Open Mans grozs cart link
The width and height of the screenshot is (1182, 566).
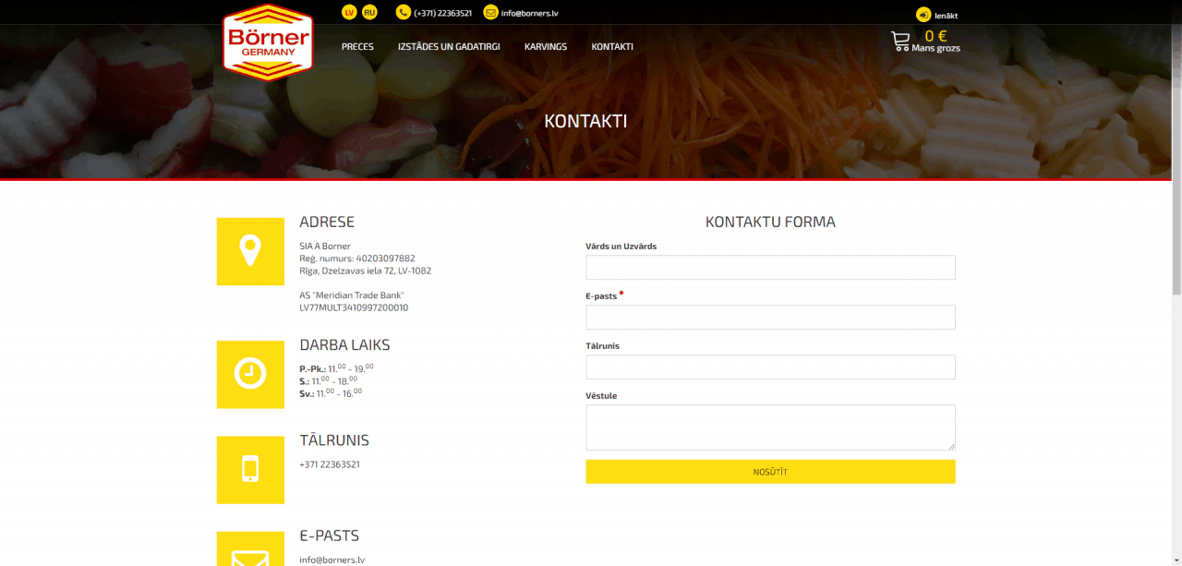coord(935,48)
